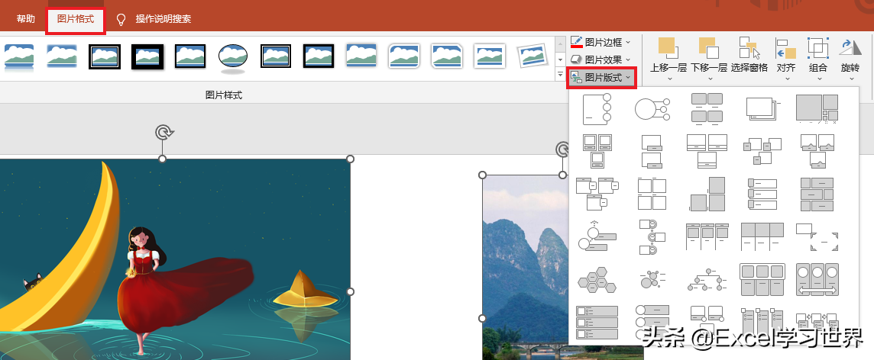Screen dimensions: 874x360
Task: Choose the continuous picture list with arrow
Action: [817, 279]
